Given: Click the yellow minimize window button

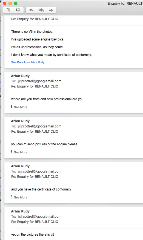Looking at the screenshot, I should tap(10, 3).
